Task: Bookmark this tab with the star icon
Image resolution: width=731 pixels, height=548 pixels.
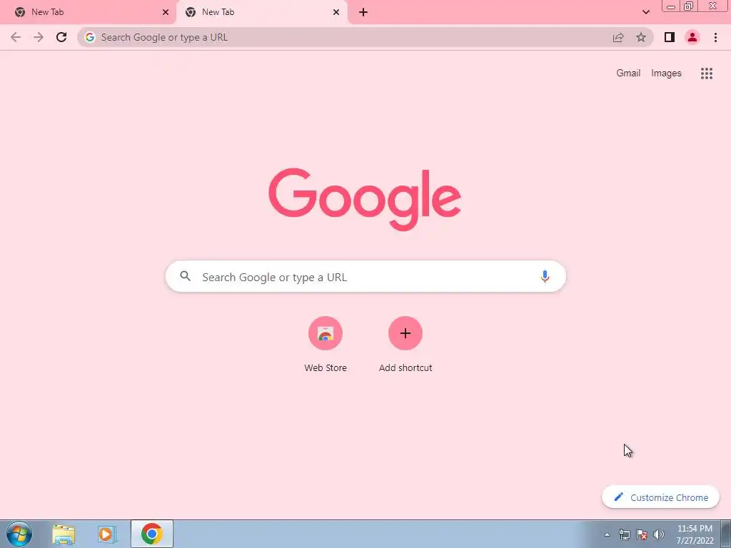Action: coord(641,37)
